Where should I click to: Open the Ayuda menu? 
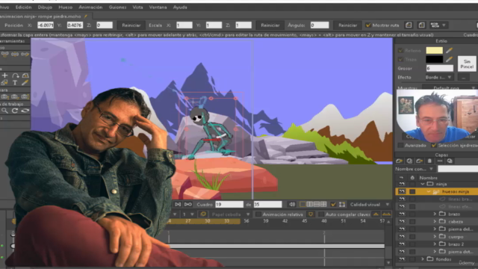[x=180, y=7]
